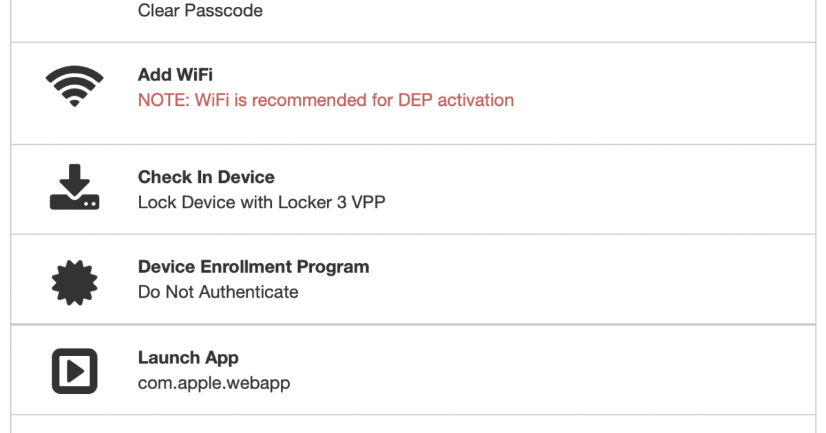Screen dimensions: 826x433
Task: Click the Clear Passcode label
Action: (200, 11)
